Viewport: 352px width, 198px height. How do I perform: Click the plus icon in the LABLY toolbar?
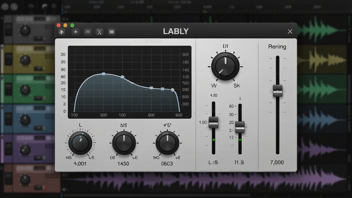76,32
